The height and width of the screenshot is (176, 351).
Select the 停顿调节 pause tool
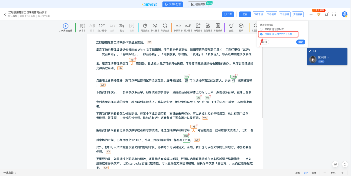coord(178,27)
